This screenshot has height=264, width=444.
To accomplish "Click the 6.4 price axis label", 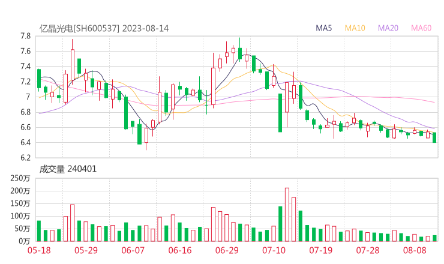I will 25,142.
